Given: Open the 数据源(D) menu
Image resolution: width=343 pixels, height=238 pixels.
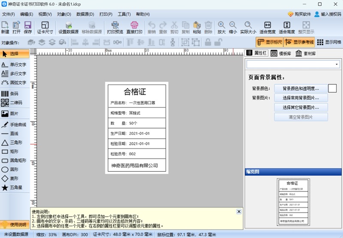Looking at the screenshot, I should [85, 14].
